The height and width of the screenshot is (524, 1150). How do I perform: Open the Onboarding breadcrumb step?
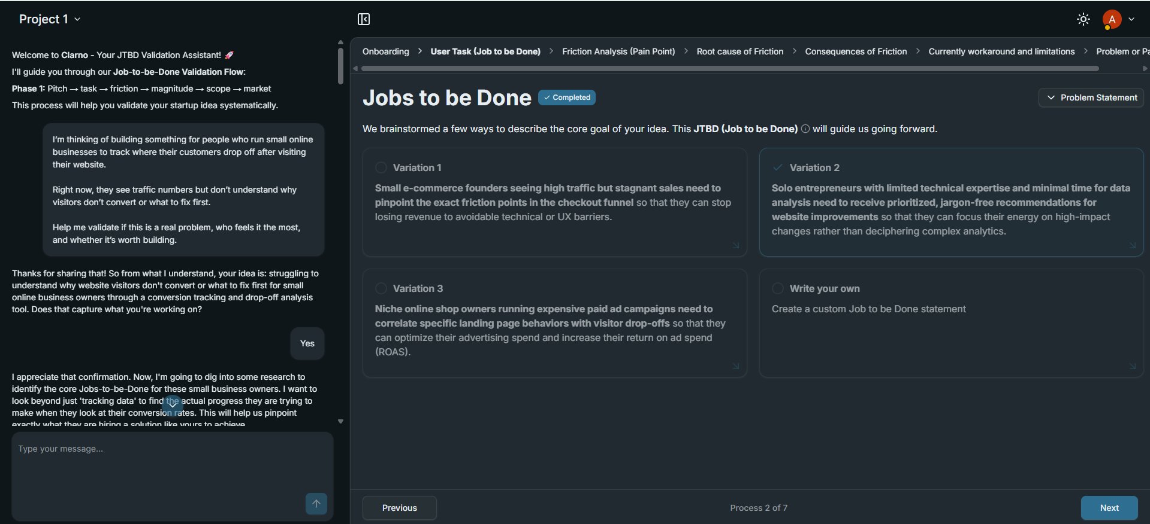(x=386, y=51)
